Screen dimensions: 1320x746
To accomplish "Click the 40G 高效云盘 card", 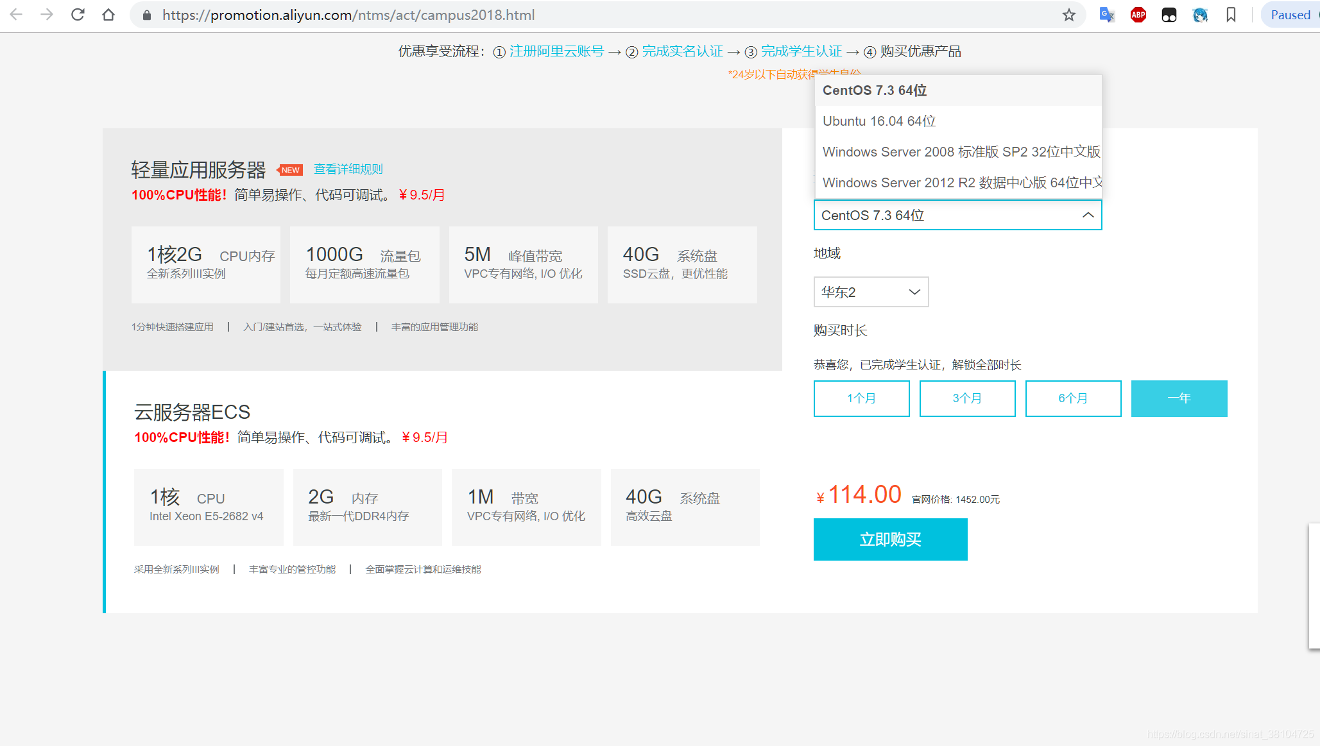I will (x=685, y=507).
